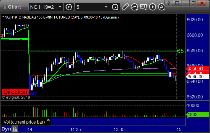This screenshot has width=210, height=133.
Task: Click the Dyn label button
Action: [x=6, y=129]
